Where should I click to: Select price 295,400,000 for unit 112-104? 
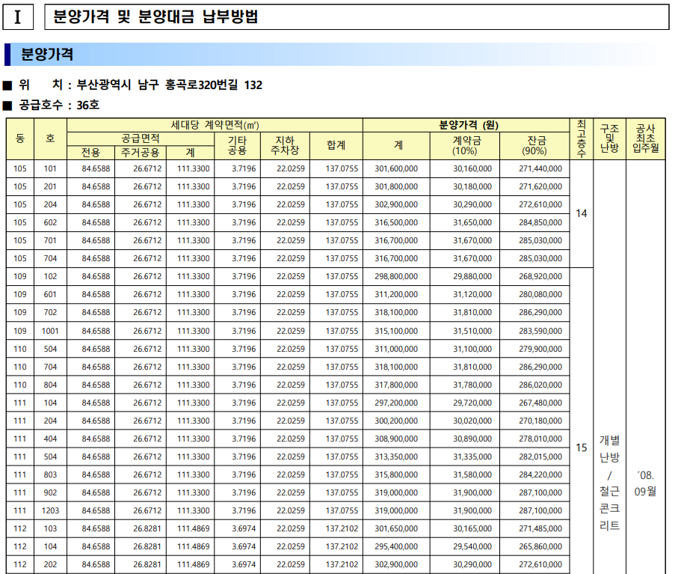point(396,546)
